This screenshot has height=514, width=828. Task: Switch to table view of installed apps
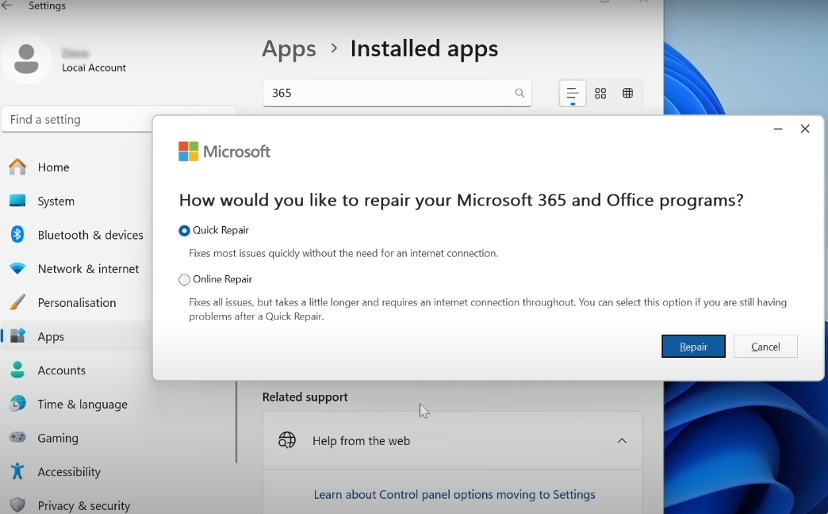coord(628,94)
